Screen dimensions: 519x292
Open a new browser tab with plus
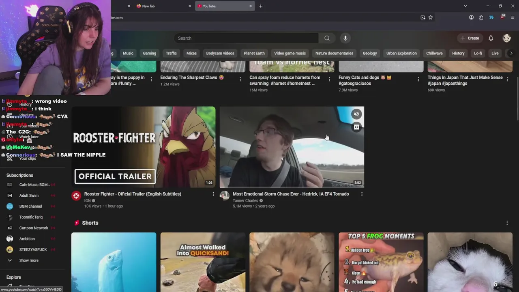tap(261, 6)
